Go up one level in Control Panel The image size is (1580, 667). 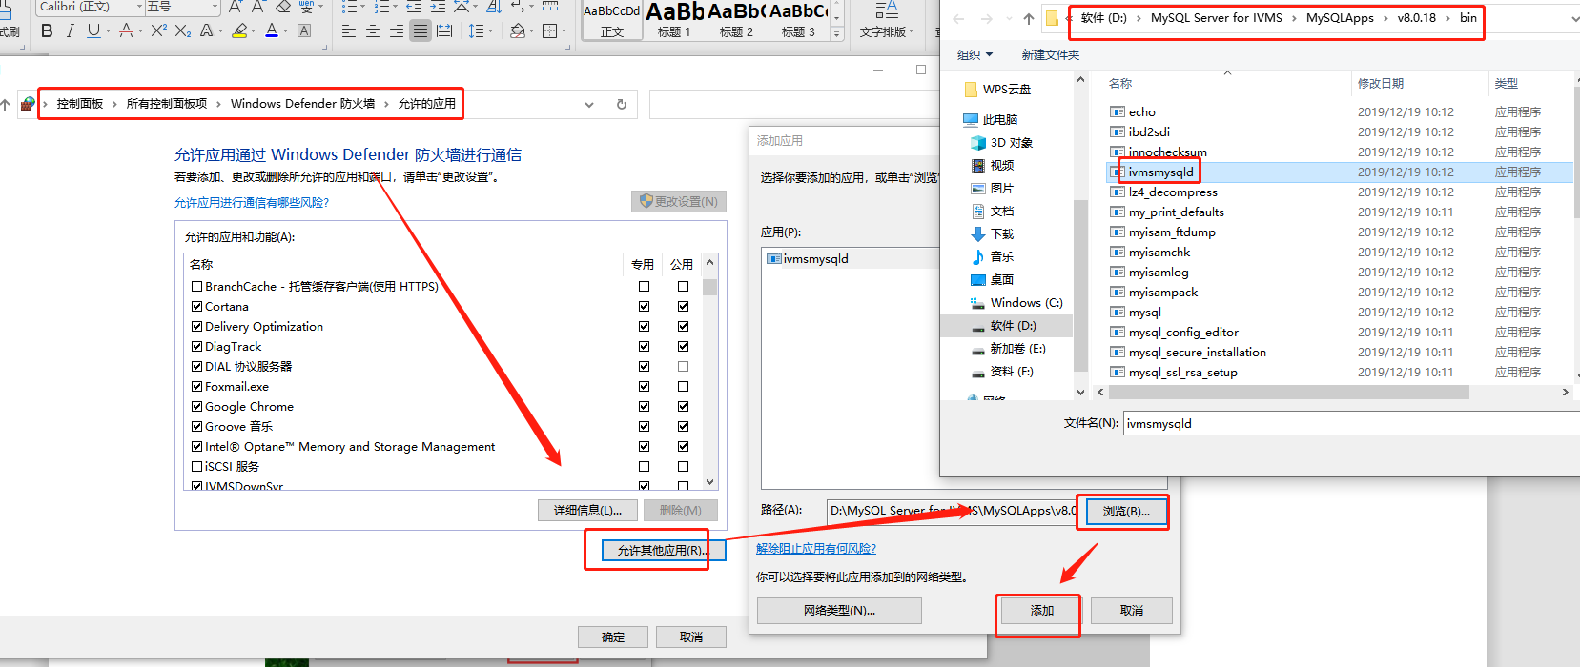click(5, 104)
